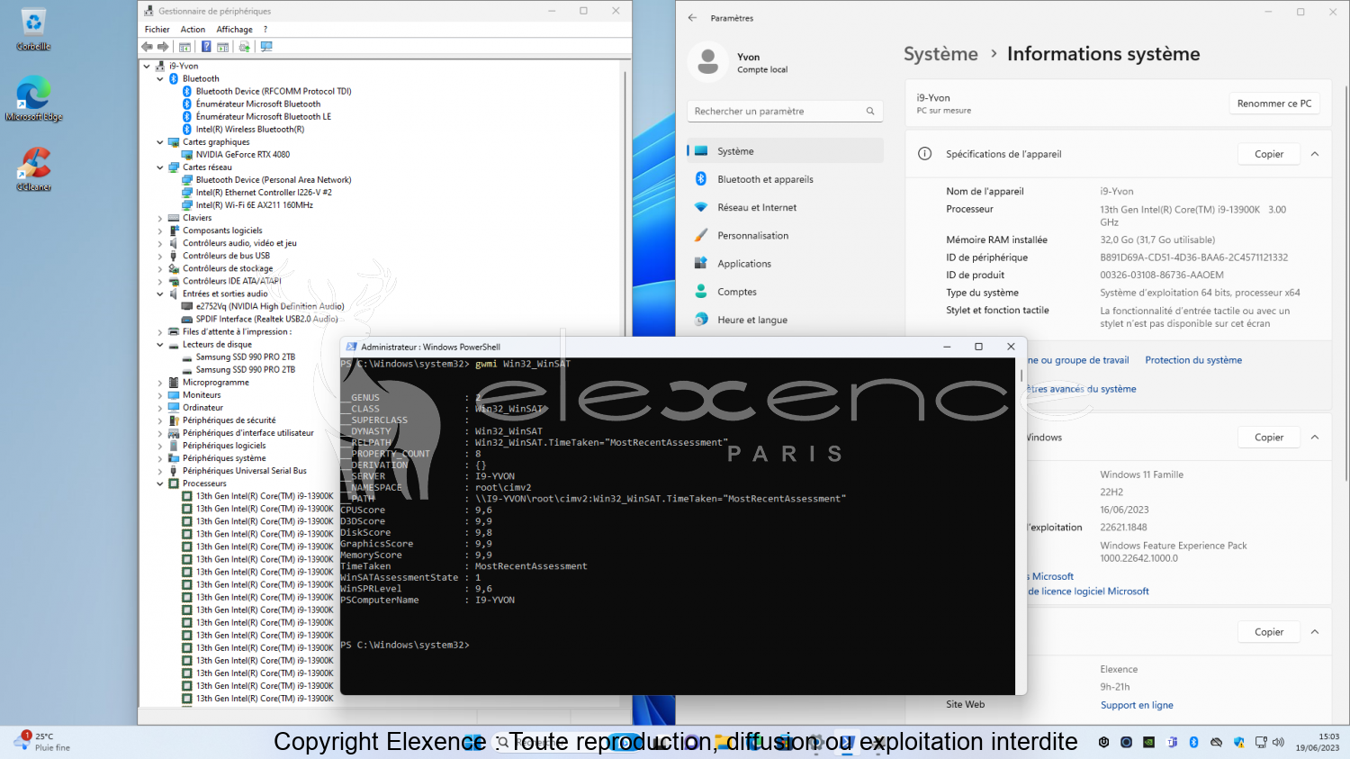The width and height of the screenshot is (1350, 759).
Task: Open Help via the blue question mark icon
Action: (206, 47)
